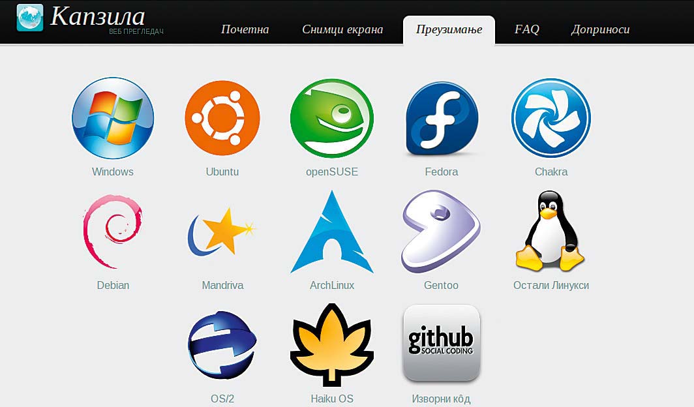Open the openSUSE text link
Screen dimensions: 694x407
click(332, 172)
